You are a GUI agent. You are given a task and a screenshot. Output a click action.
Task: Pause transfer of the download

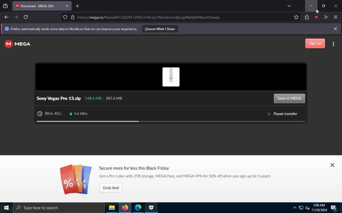pyautogui.click(x=282, y=114)
